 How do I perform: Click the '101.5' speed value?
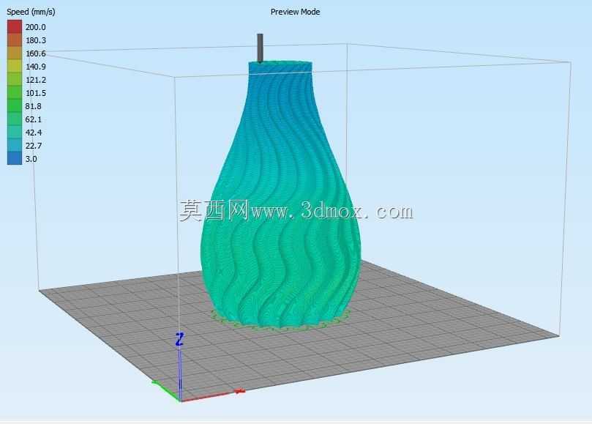click(35, 93)
